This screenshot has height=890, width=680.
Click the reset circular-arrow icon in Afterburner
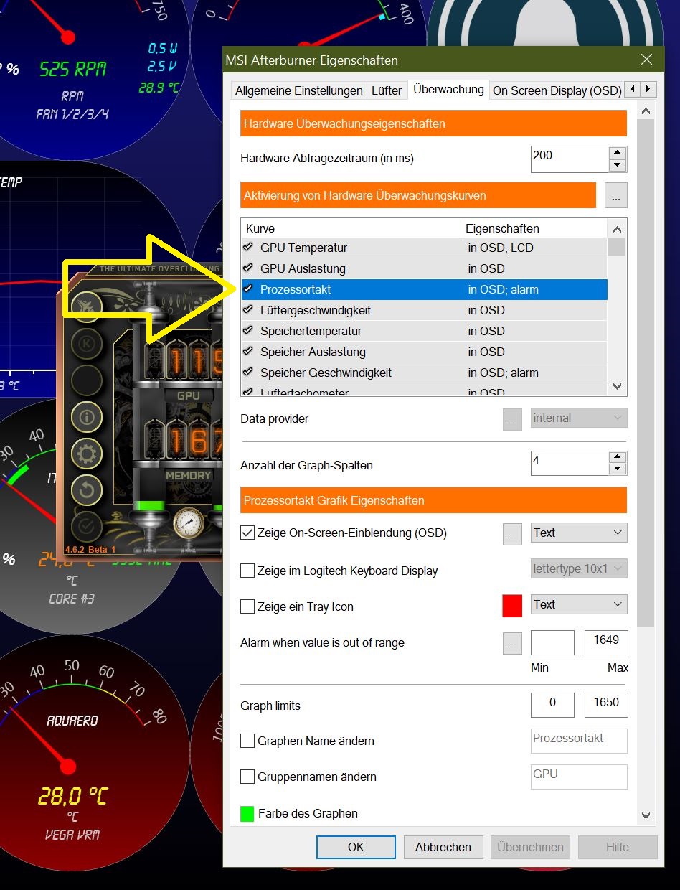coord(87,490)
